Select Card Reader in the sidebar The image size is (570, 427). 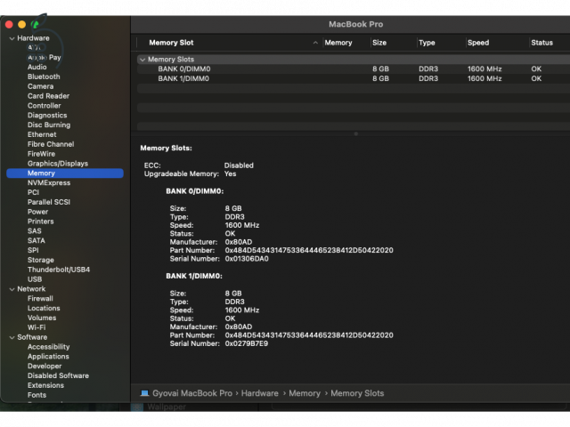(48, 96)
